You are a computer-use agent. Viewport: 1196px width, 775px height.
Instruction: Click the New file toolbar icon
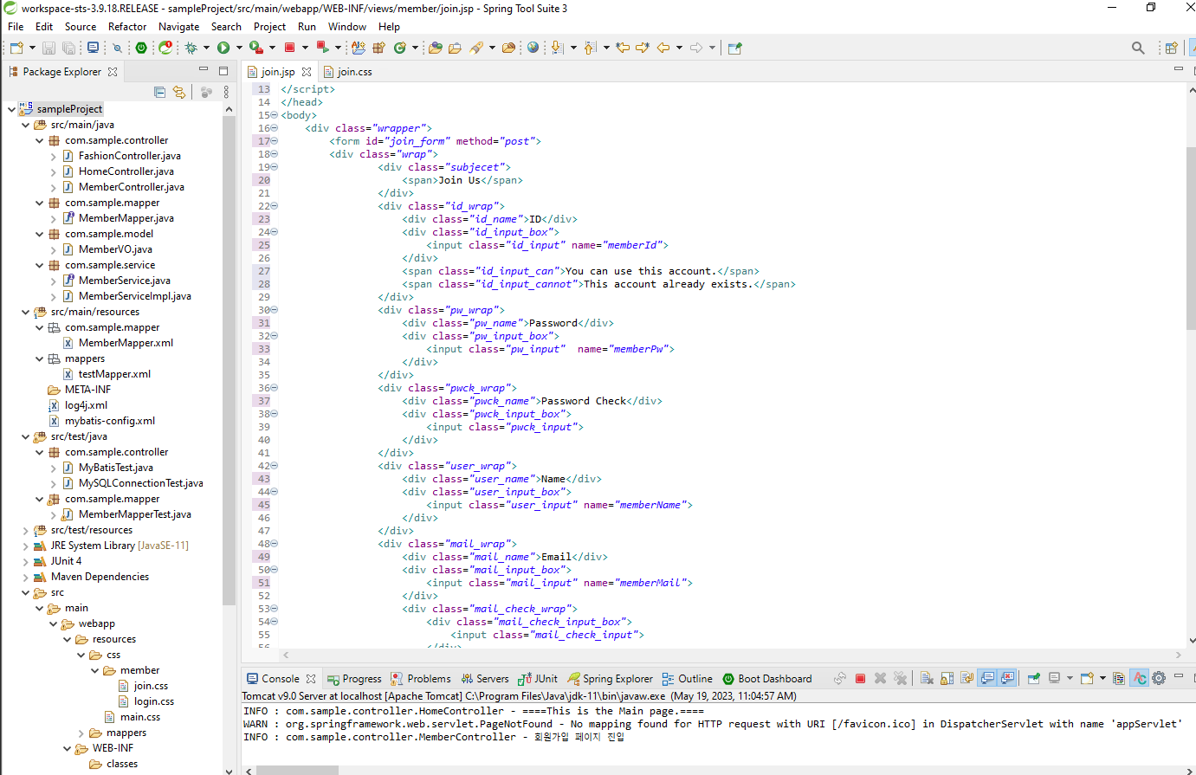(16, 48)
